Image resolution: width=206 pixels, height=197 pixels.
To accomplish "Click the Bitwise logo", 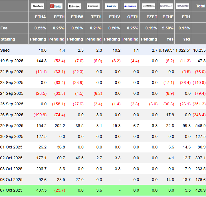I will click(x=74, y=6).
